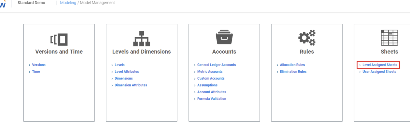Screen dimensions: 410x124
Task: Click the Versions and Time panel icon
Action: click(x=59, y=39)
